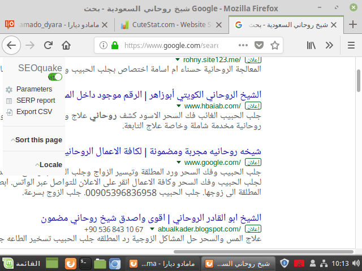The width and height of the screenshot is (362, 271).
Task: Open the Firefox library icon
Action: tap(311, 45)
